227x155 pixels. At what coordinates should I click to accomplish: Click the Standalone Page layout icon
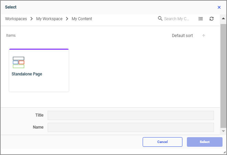(19, 62)
